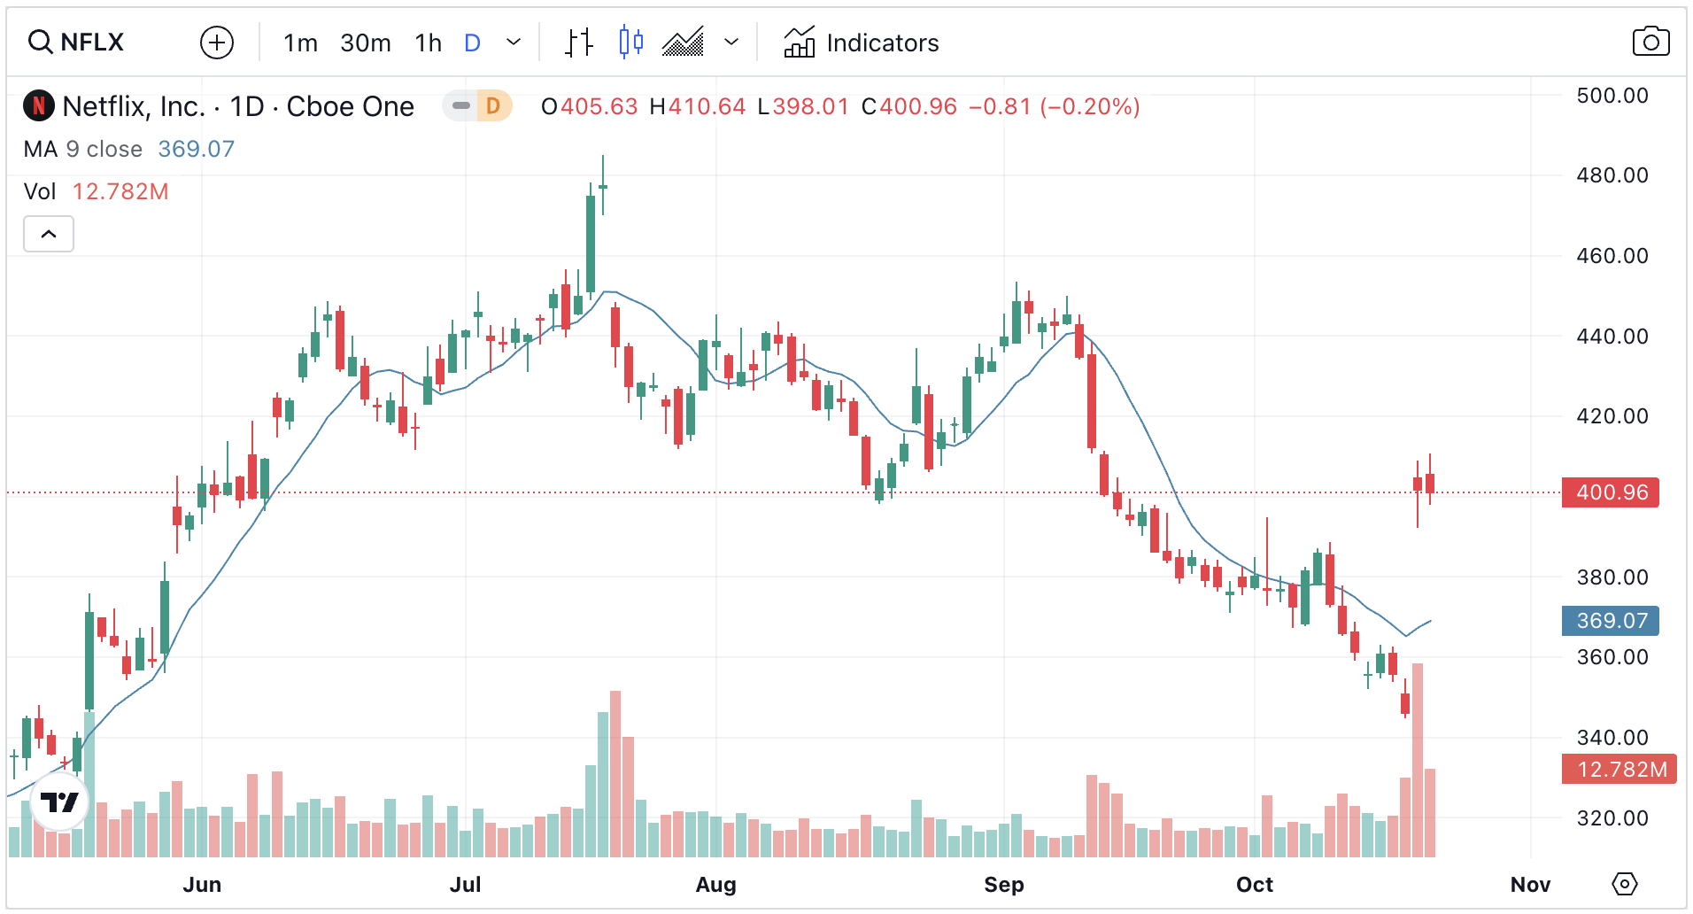Click the 400.96 last price label

1611,492
